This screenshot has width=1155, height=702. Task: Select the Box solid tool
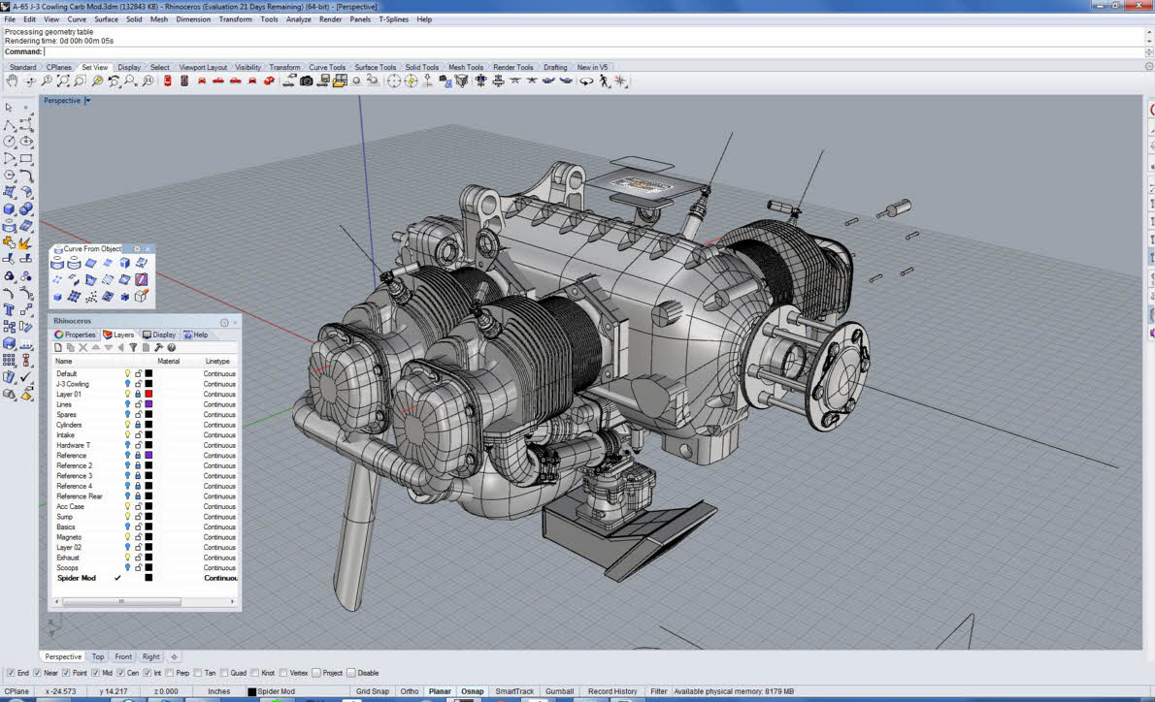(x=9, y=209)
